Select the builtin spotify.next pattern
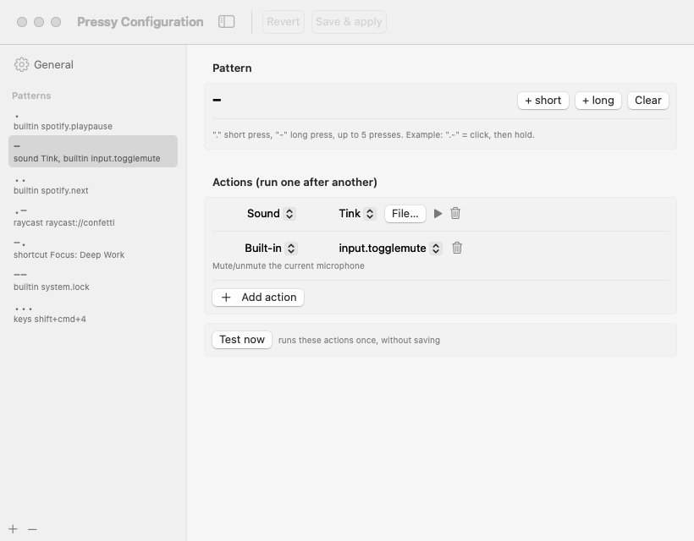Screen dimensions: 694x541 pyautogui.click(x=93, y=184)
